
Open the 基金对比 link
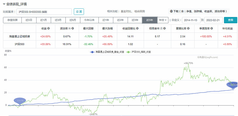pyautogui.click(x=126, y=11)
